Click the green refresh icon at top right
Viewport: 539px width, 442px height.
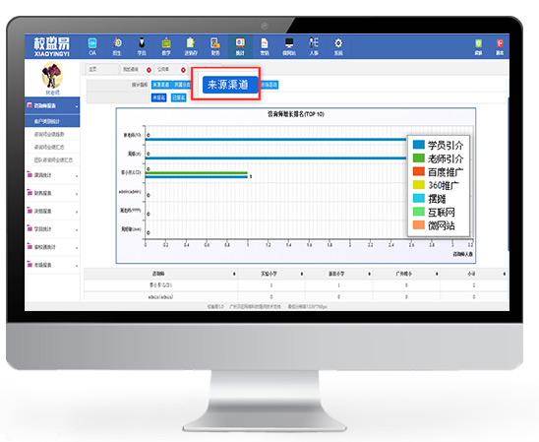click(478, 46)
